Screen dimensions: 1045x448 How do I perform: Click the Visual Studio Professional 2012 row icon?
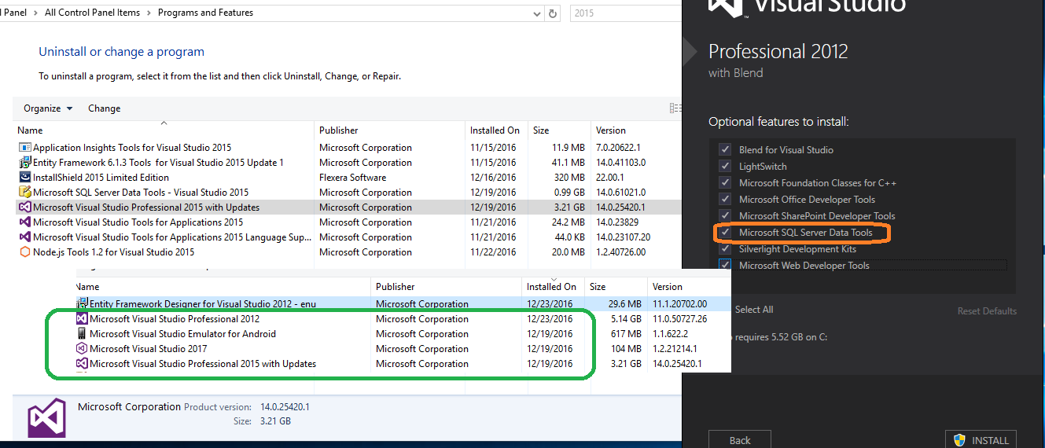(82, 319)
